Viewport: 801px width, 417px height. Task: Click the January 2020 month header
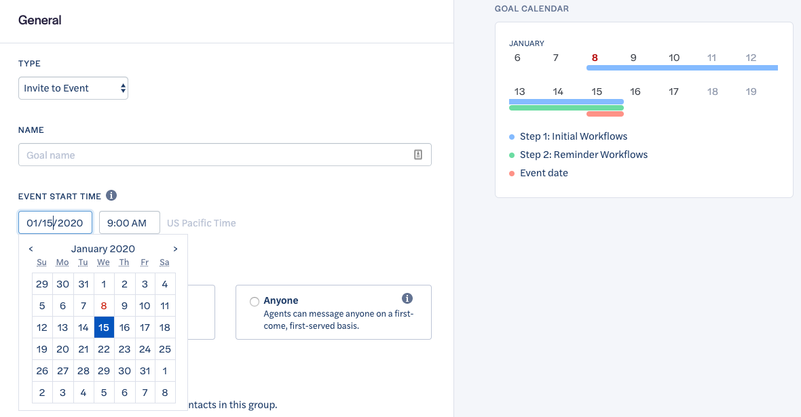[x=103, y=249]
